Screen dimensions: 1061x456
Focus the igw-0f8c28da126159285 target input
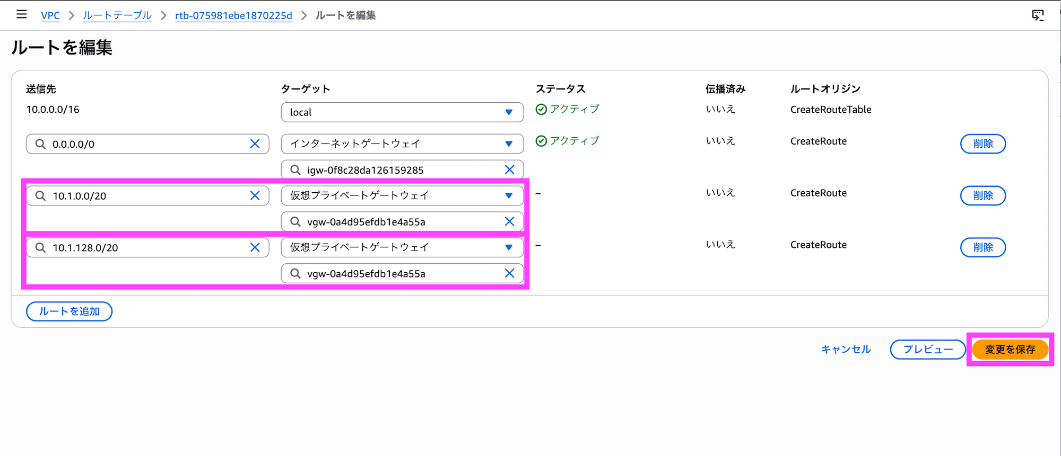[402, 169]
